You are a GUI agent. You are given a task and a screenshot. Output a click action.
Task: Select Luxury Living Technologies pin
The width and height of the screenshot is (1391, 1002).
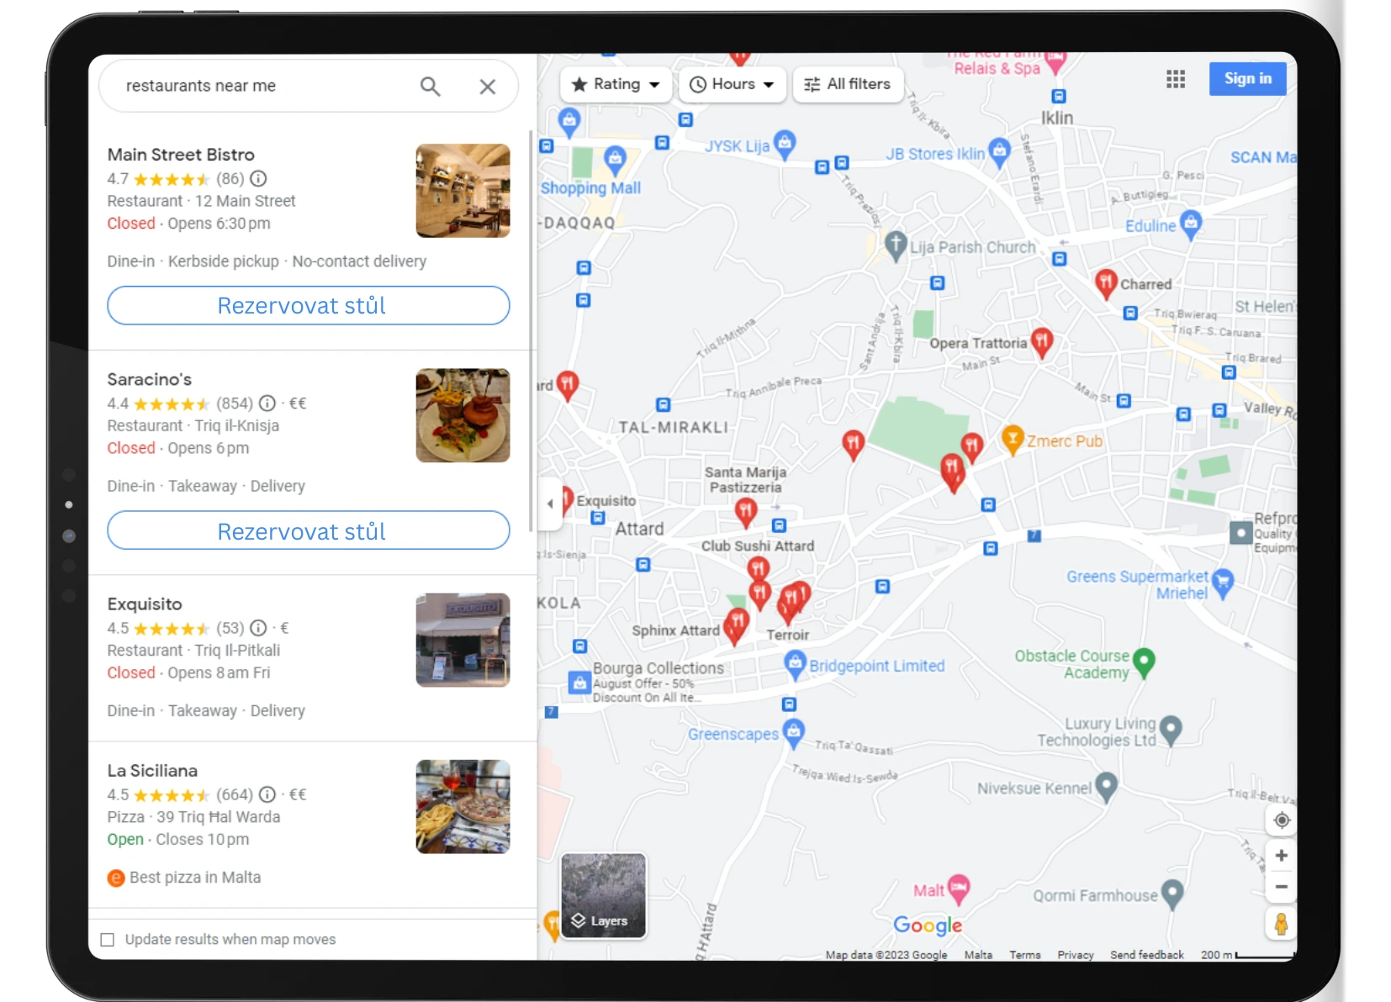click(1171, 730)
